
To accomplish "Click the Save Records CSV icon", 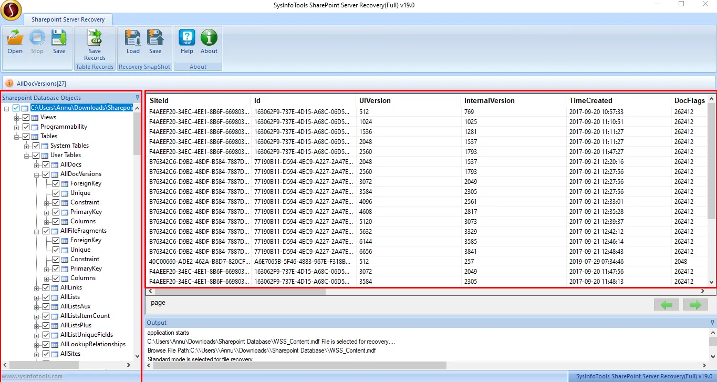I will (95, 38).
